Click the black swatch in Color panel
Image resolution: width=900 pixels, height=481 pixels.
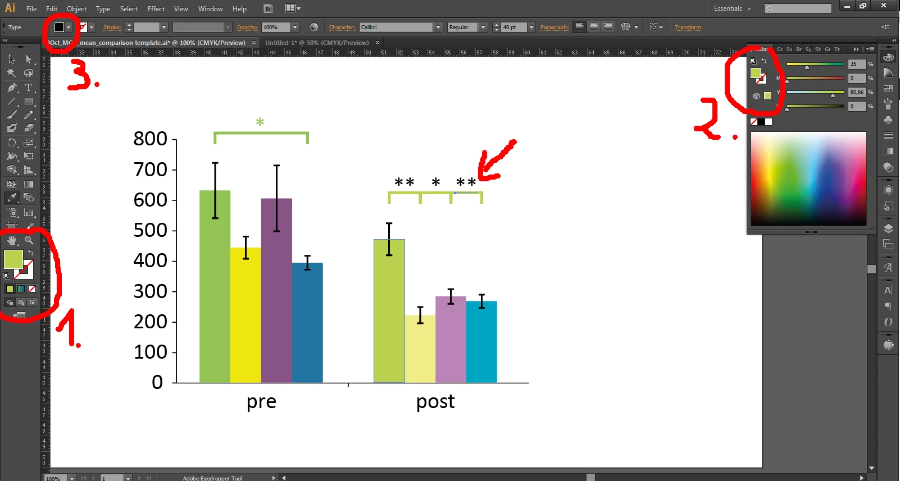pos(761,122)
